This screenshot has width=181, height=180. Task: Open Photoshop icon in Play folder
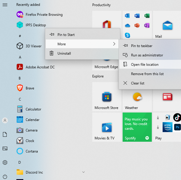177,127
